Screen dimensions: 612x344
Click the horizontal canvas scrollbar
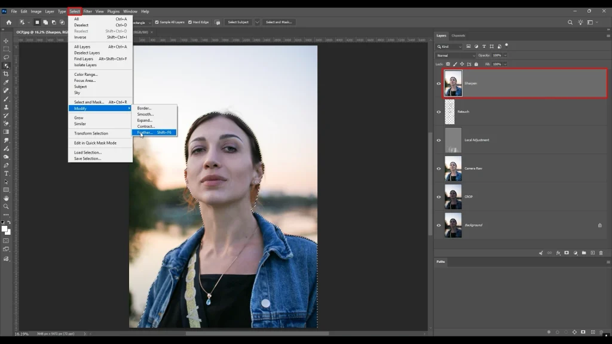tap(257, 334)
